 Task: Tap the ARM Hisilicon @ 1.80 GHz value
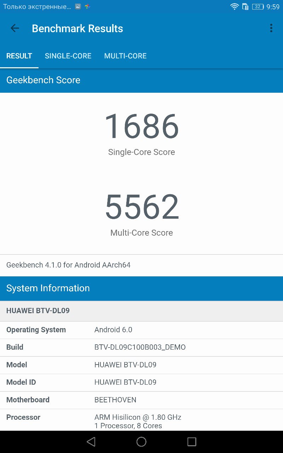coord(138,417)
